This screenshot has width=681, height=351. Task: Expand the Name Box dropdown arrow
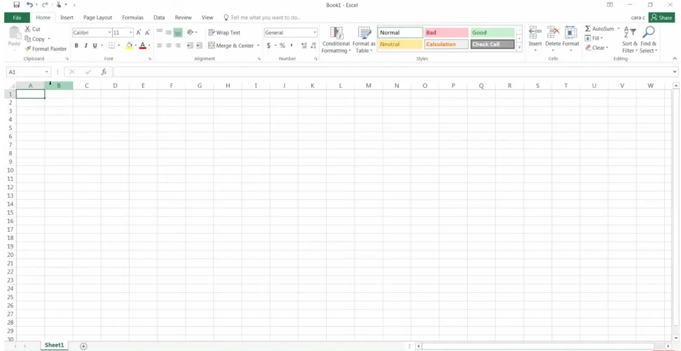click(x=47, y=72)
